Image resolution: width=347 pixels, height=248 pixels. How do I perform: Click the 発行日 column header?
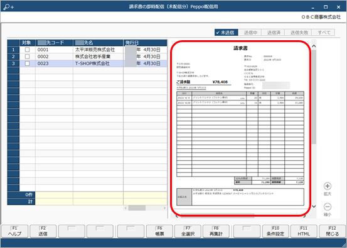145,43
